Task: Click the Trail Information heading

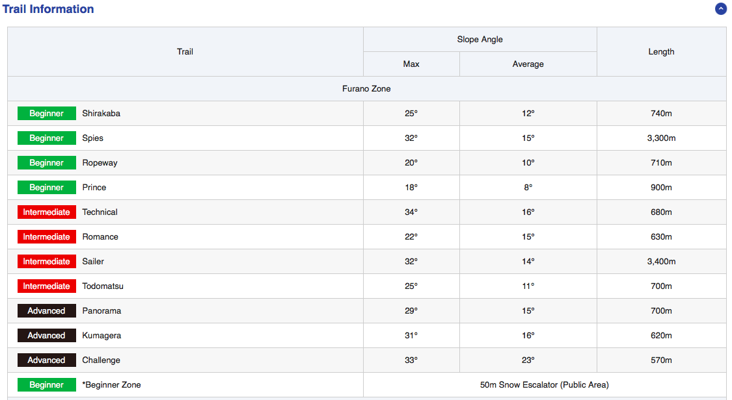Action: (48, 9)
